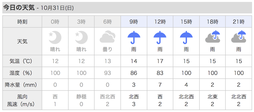Viewport: 254px width, 112px height.
Task: Click the cloud-umbrella icon at 21時
Action: [239, 36]
